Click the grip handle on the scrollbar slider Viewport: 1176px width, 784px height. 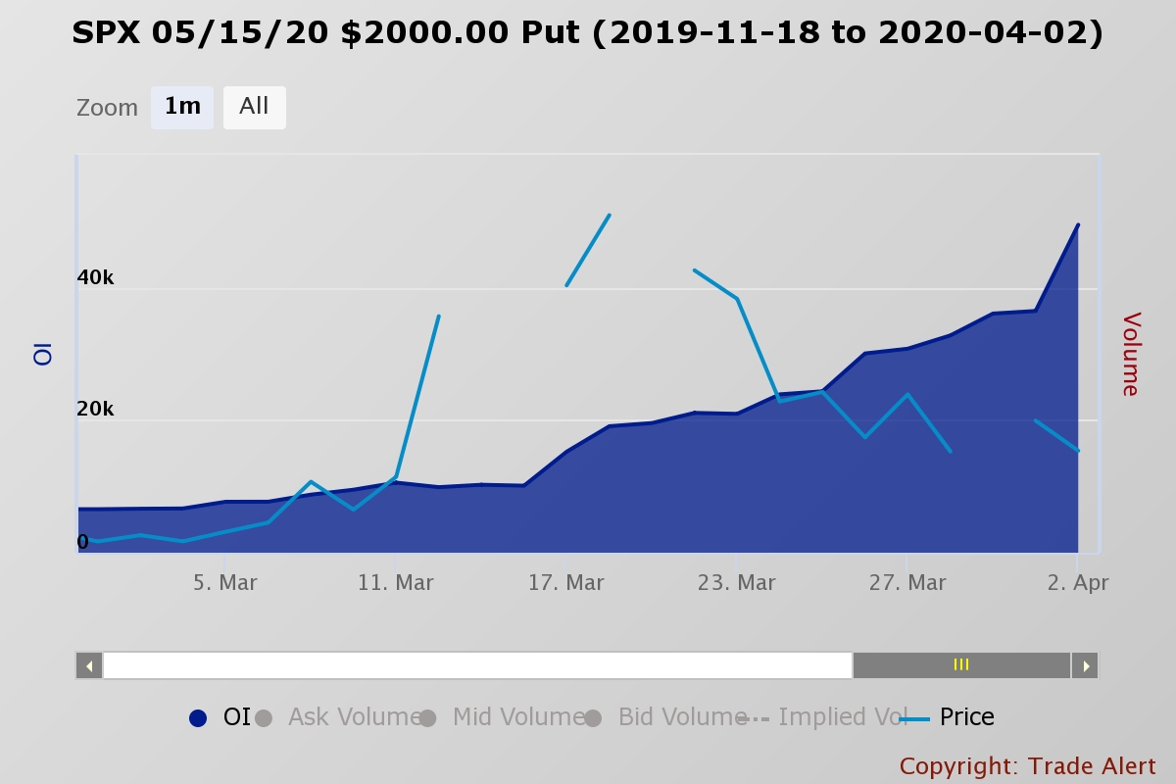[960, 664]
